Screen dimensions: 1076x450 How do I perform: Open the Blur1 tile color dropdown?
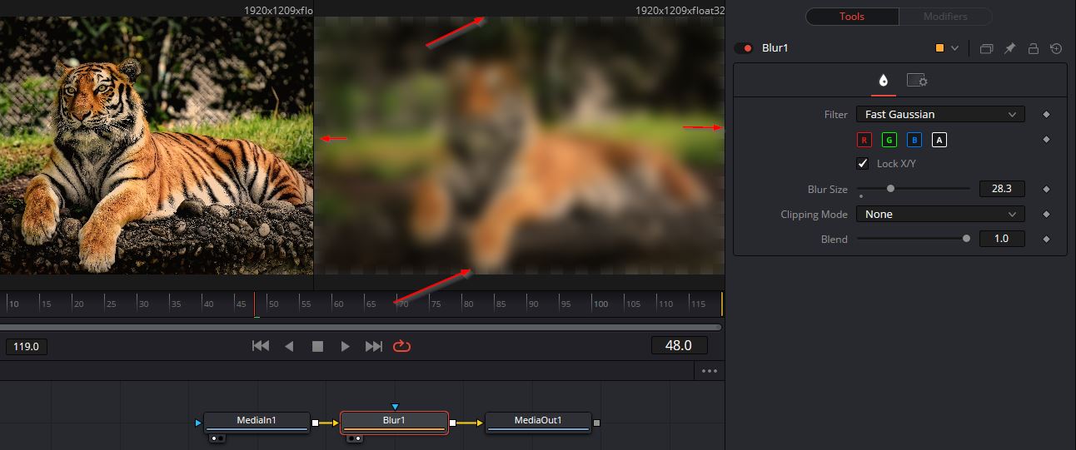pos(954,48)
